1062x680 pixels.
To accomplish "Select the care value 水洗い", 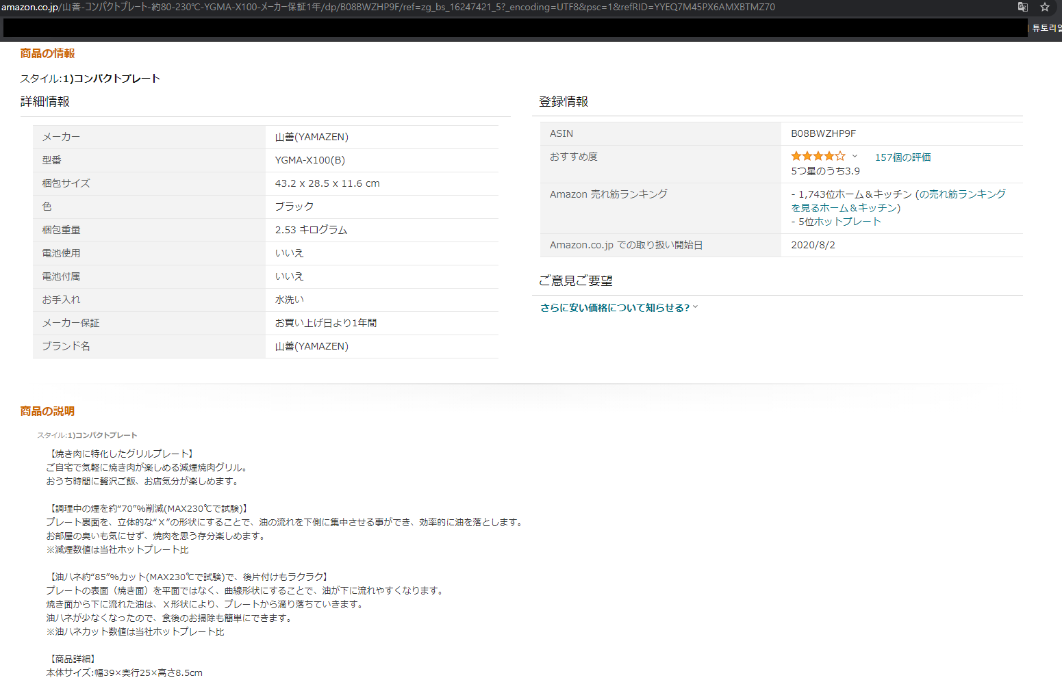I will coord(289,300).
